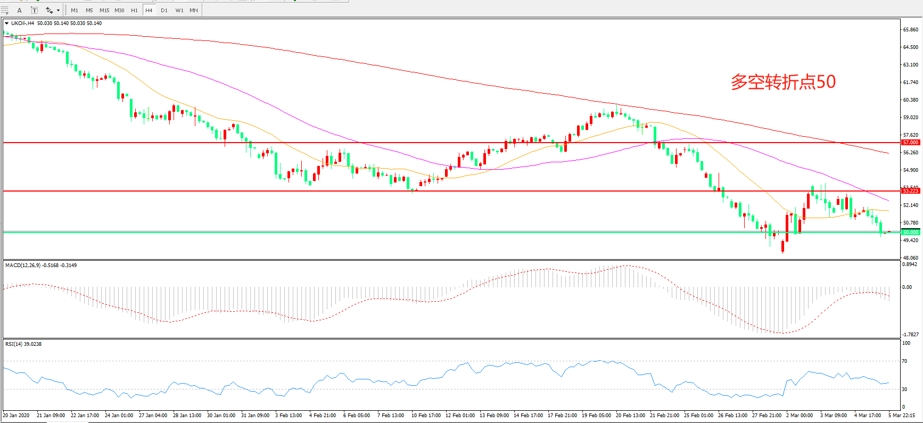
Task: Click the Arrows objects tool icon
Action: (x=49, y=10)
